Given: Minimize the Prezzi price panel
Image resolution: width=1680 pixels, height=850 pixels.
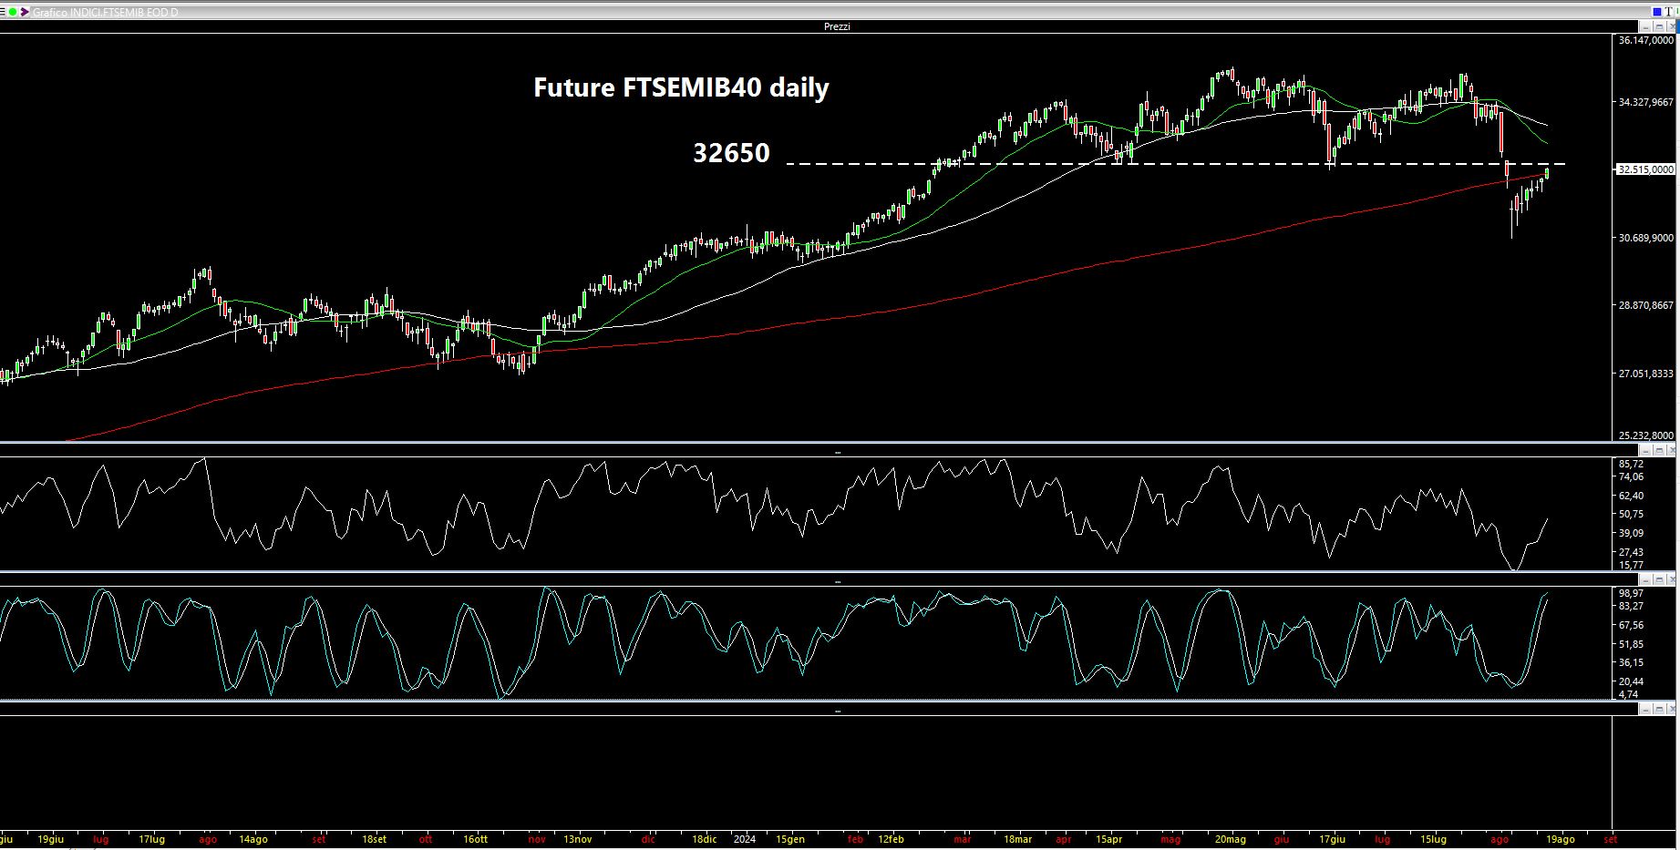Looking at the screenshot, I should pos(1645,27).
